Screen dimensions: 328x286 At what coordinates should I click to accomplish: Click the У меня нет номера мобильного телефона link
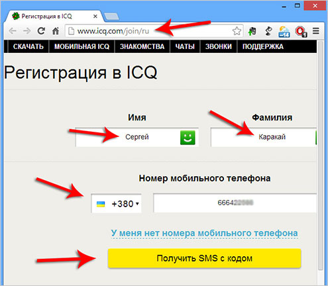(x=204, y=233)
